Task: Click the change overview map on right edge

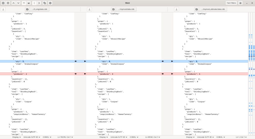Action: click(252, 74)
